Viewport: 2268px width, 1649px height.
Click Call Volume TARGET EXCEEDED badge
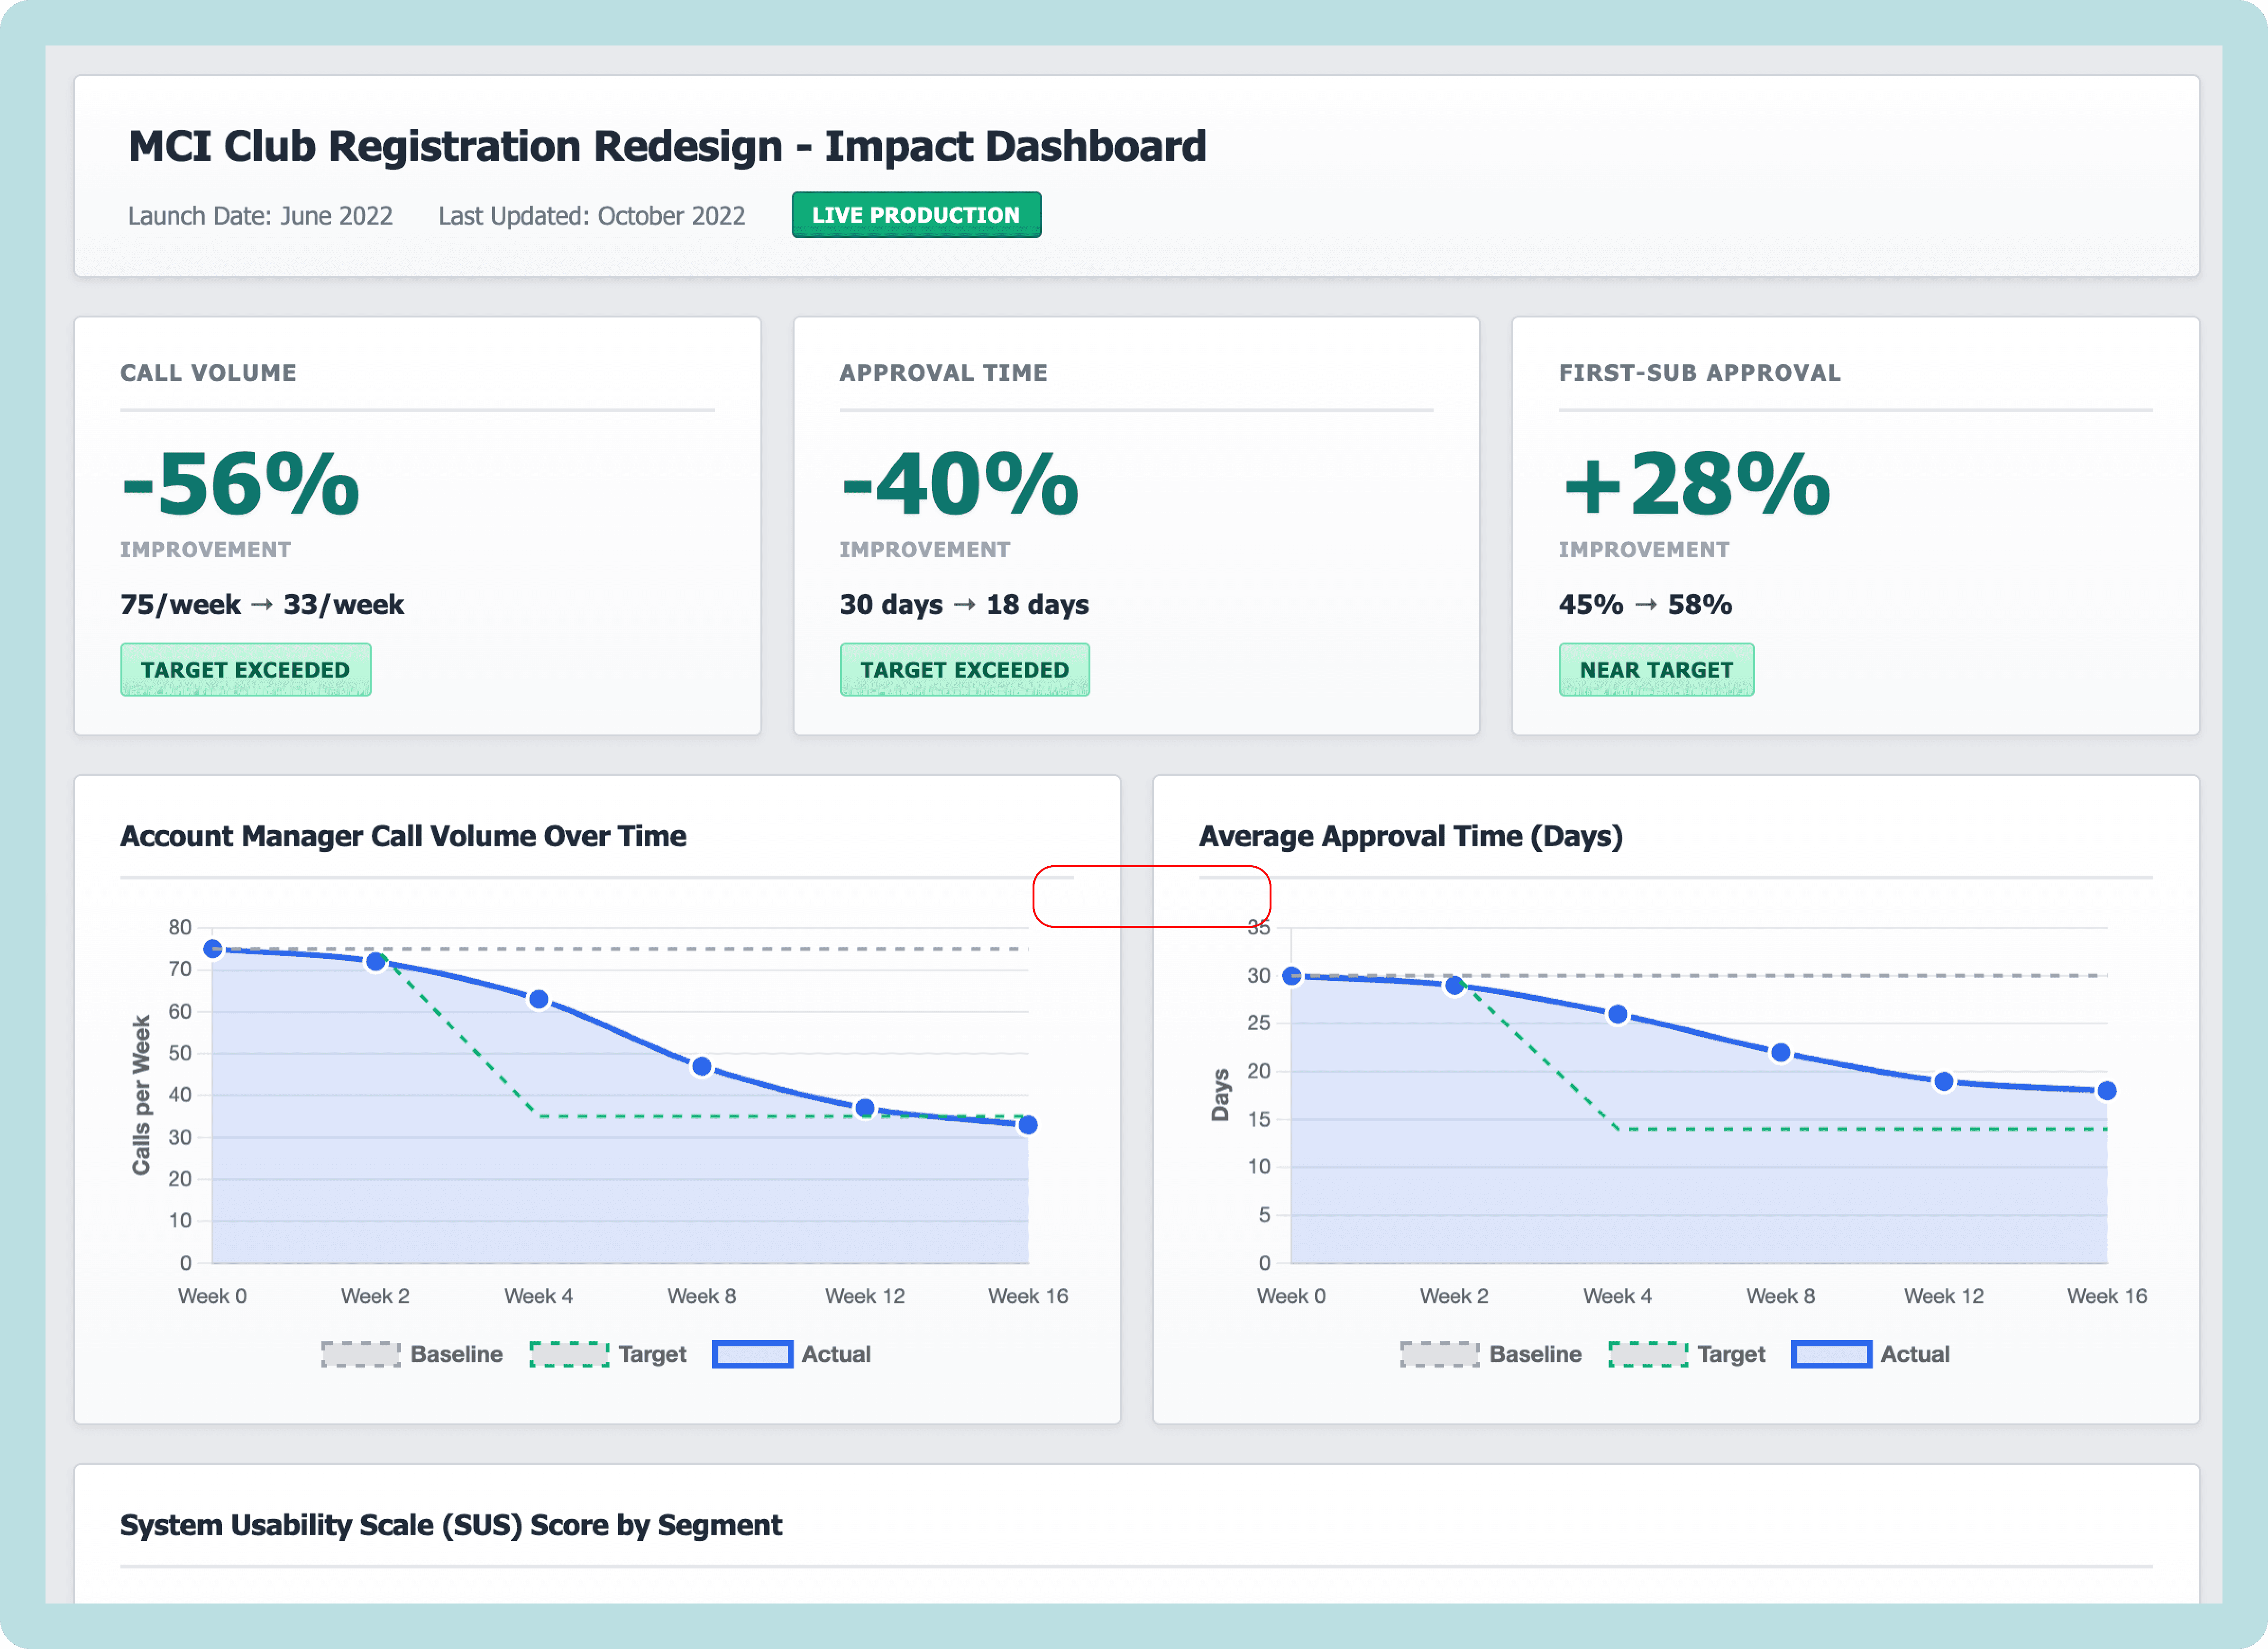point(245,670)
